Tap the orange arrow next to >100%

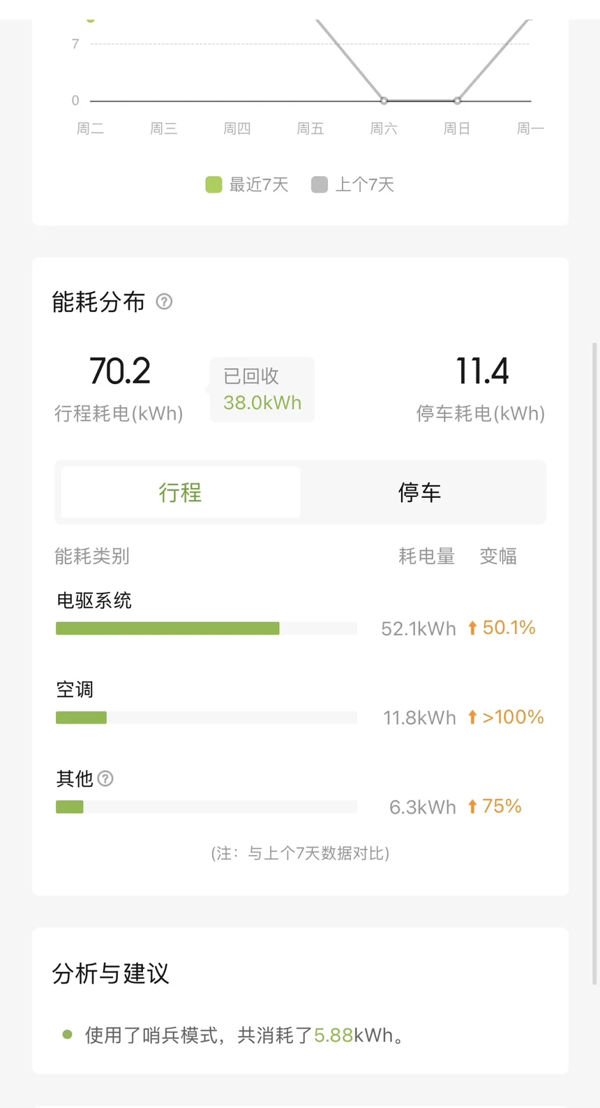pyautogui.click(x=472, y=717)
